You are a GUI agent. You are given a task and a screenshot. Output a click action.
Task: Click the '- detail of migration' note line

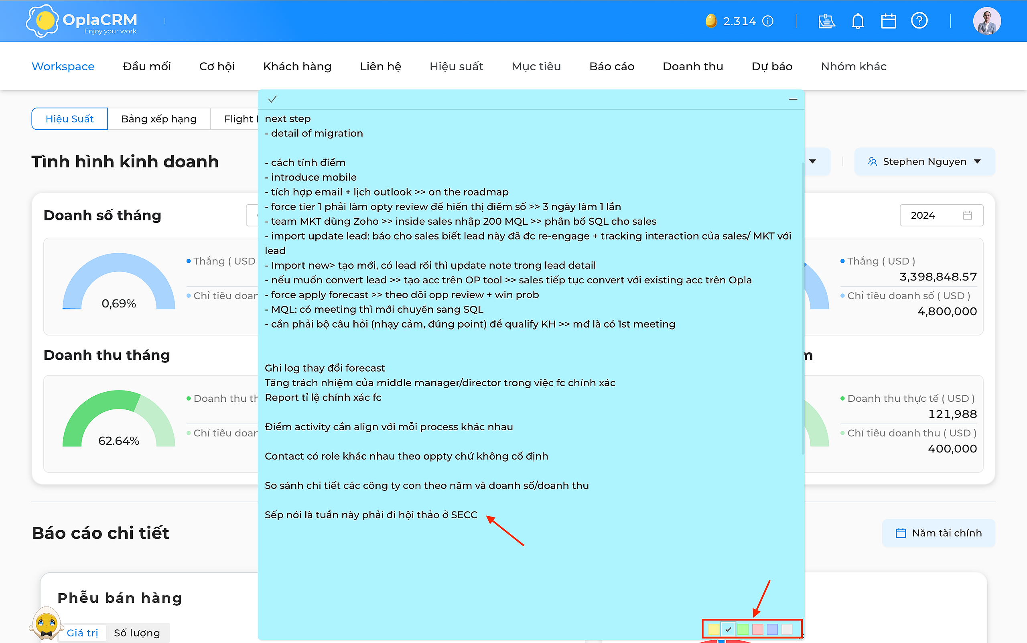point(314,133)
